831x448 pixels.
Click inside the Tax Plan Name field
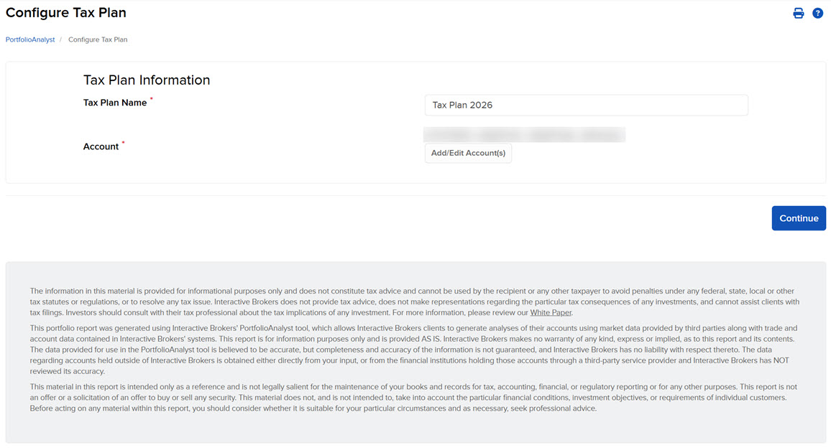tap(586, 105)
